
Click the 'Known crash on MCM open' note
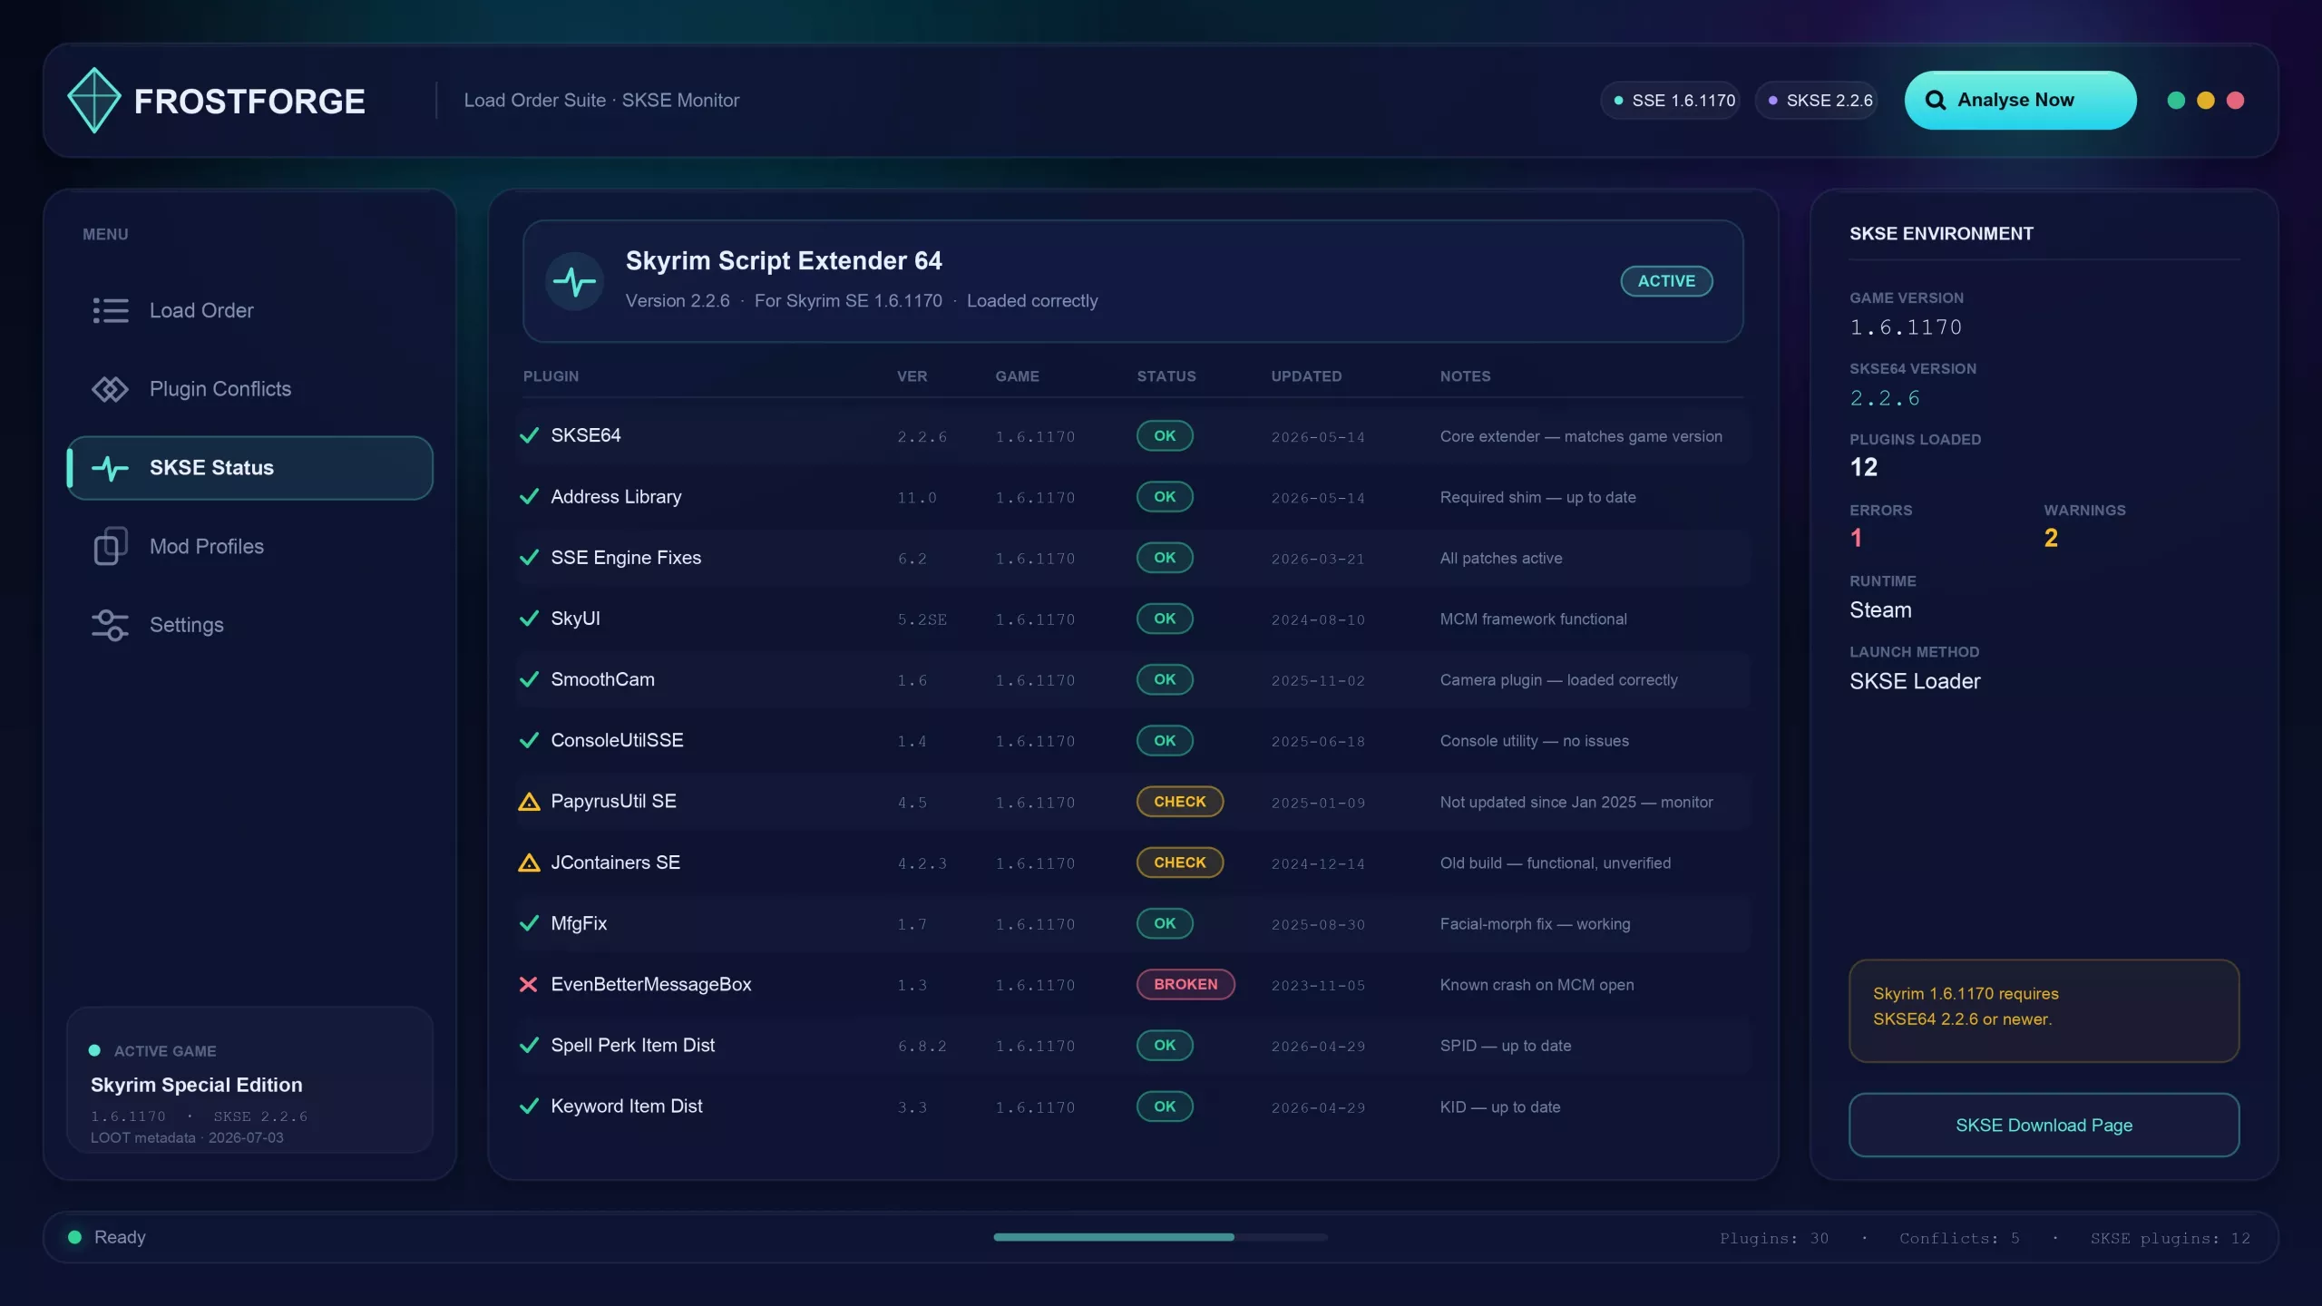click(1537, 985)
